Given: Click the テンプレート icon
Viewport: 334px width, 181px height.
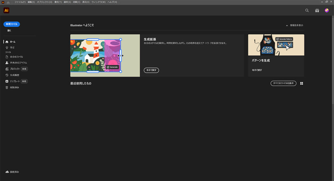Looking at the screenshot, I should pyautogui.click(x=7, y=81).
